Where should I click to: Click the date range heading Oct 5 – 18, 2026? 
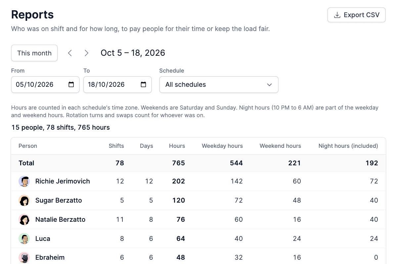pyautogui.click(x=133, y=53)
